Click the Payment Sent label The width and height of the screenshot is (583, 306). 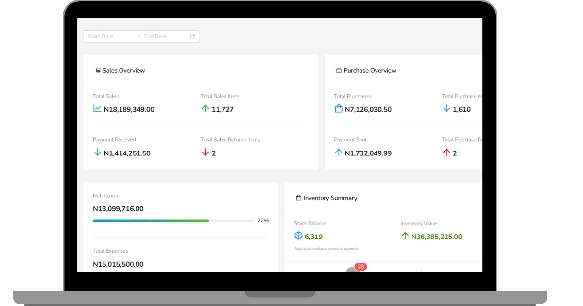pos(350,139)
